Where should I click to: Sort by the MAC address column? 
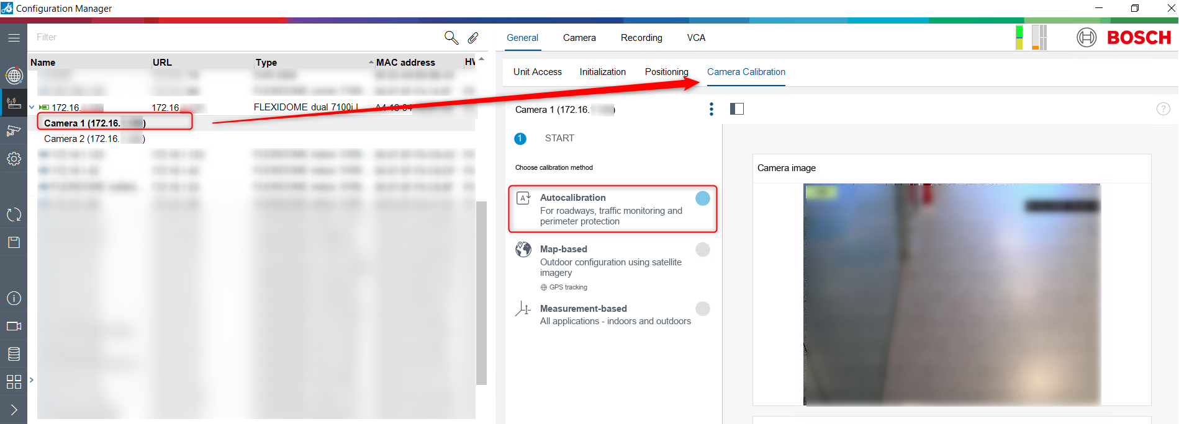coord(405,63)
